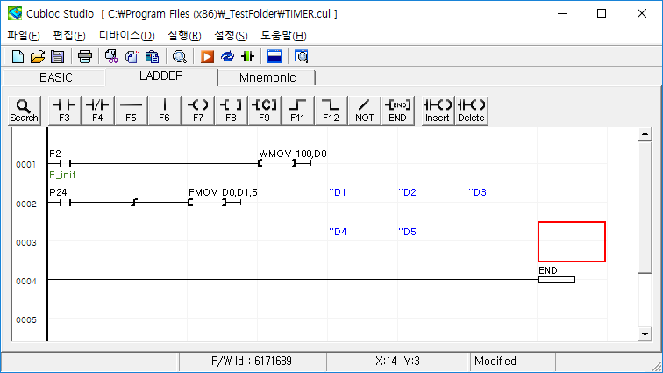The image size is (663, 373).
Task: Open the 디바이스(D) menu
Action: 126,36
